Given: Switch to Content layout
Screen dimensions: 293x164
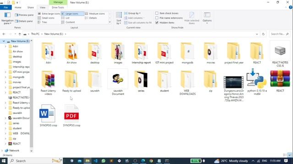Looking at the screenshot, I should pyautogui.click(x=68, y=22).
